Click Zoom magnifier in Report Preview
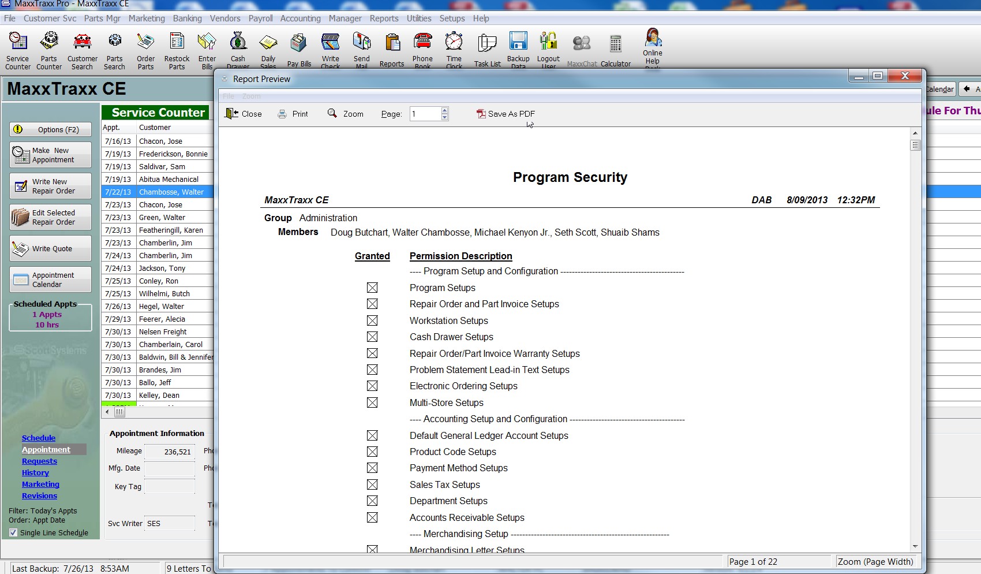981x574 pixels. (x=345, y=114)
